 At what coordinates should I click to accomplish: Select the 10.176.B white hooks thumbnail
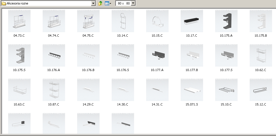pos(88,55)
